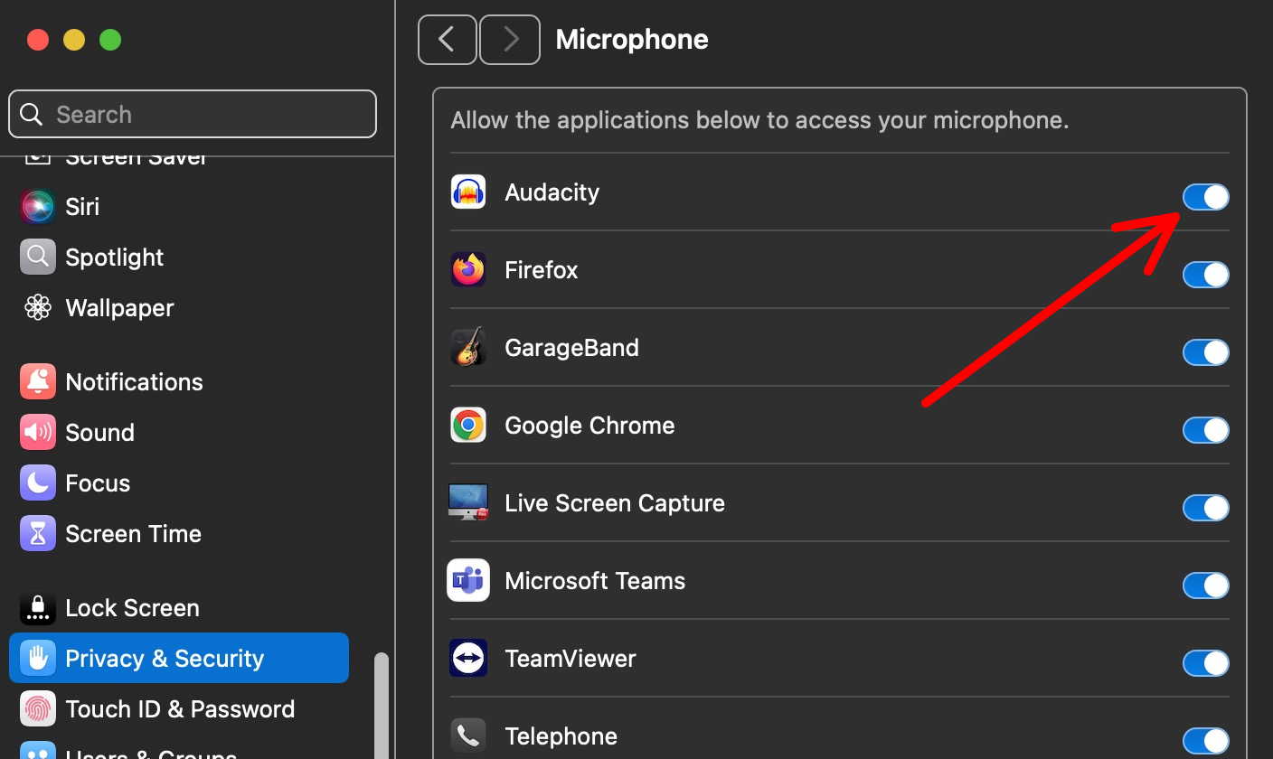Click the Firefox icon in list
The height and width of the screenshot is (759, 1273).
tap(468, 270)
